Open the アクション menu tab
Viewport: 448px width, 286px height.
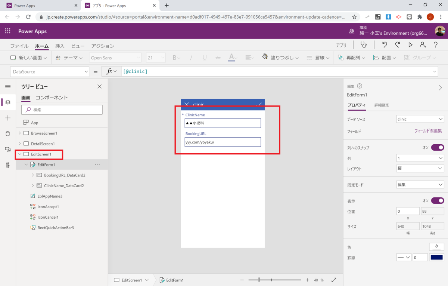pos(103,46)
